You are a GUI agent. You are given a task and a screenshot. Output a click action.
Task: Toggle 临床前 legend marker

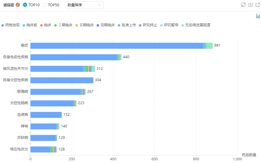[24, 25]
